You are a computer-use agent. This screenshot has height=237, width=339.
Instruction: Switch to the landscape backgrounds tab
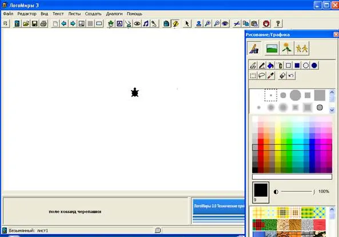pos(272,48)
